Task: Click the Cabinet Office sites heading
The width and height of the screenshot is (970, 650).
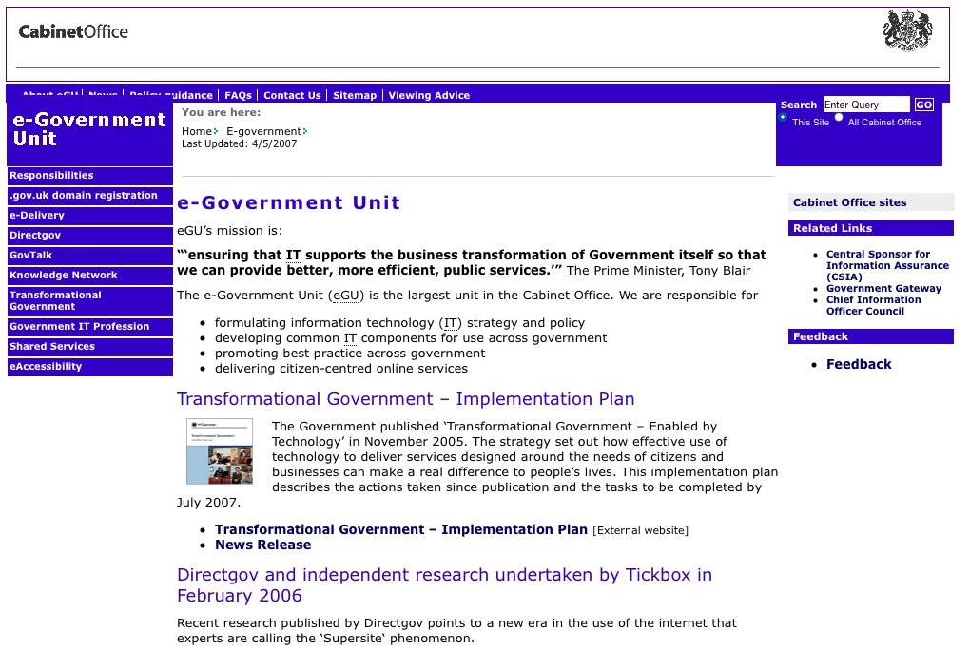Action: point(871,202)
